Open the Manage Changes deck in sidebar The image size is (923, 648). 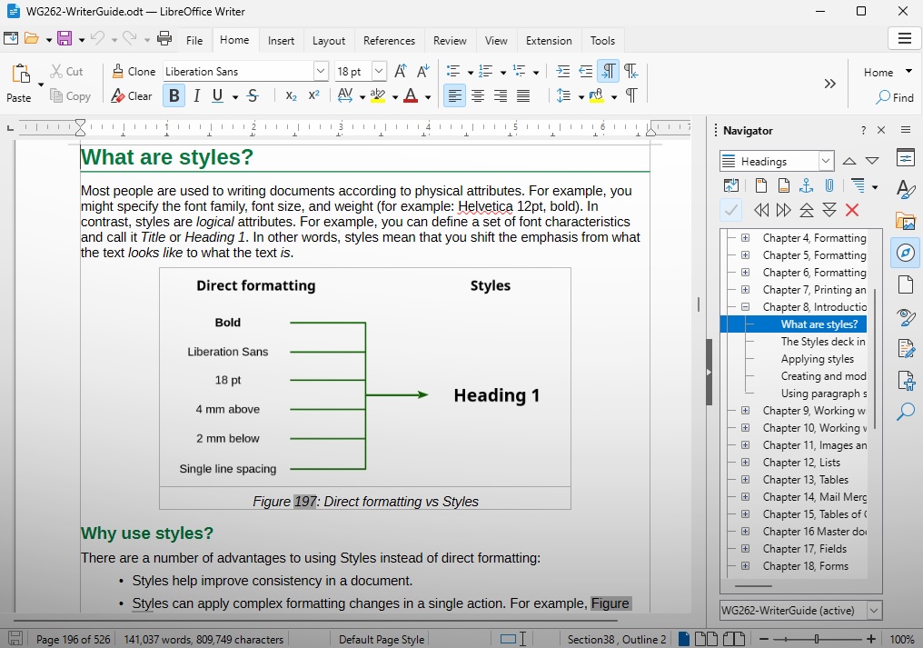click(x=906, y=348)
